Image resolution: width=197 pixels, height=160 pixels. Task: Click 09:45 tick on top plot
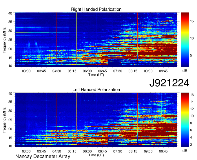click(x=163, y=71)
